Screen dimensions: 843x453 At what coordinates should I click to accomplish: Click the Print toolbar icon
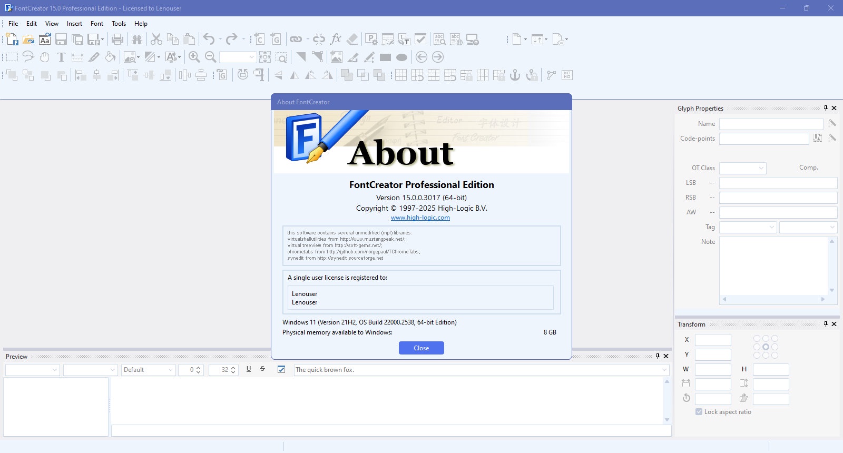click(x=117, y=39)
